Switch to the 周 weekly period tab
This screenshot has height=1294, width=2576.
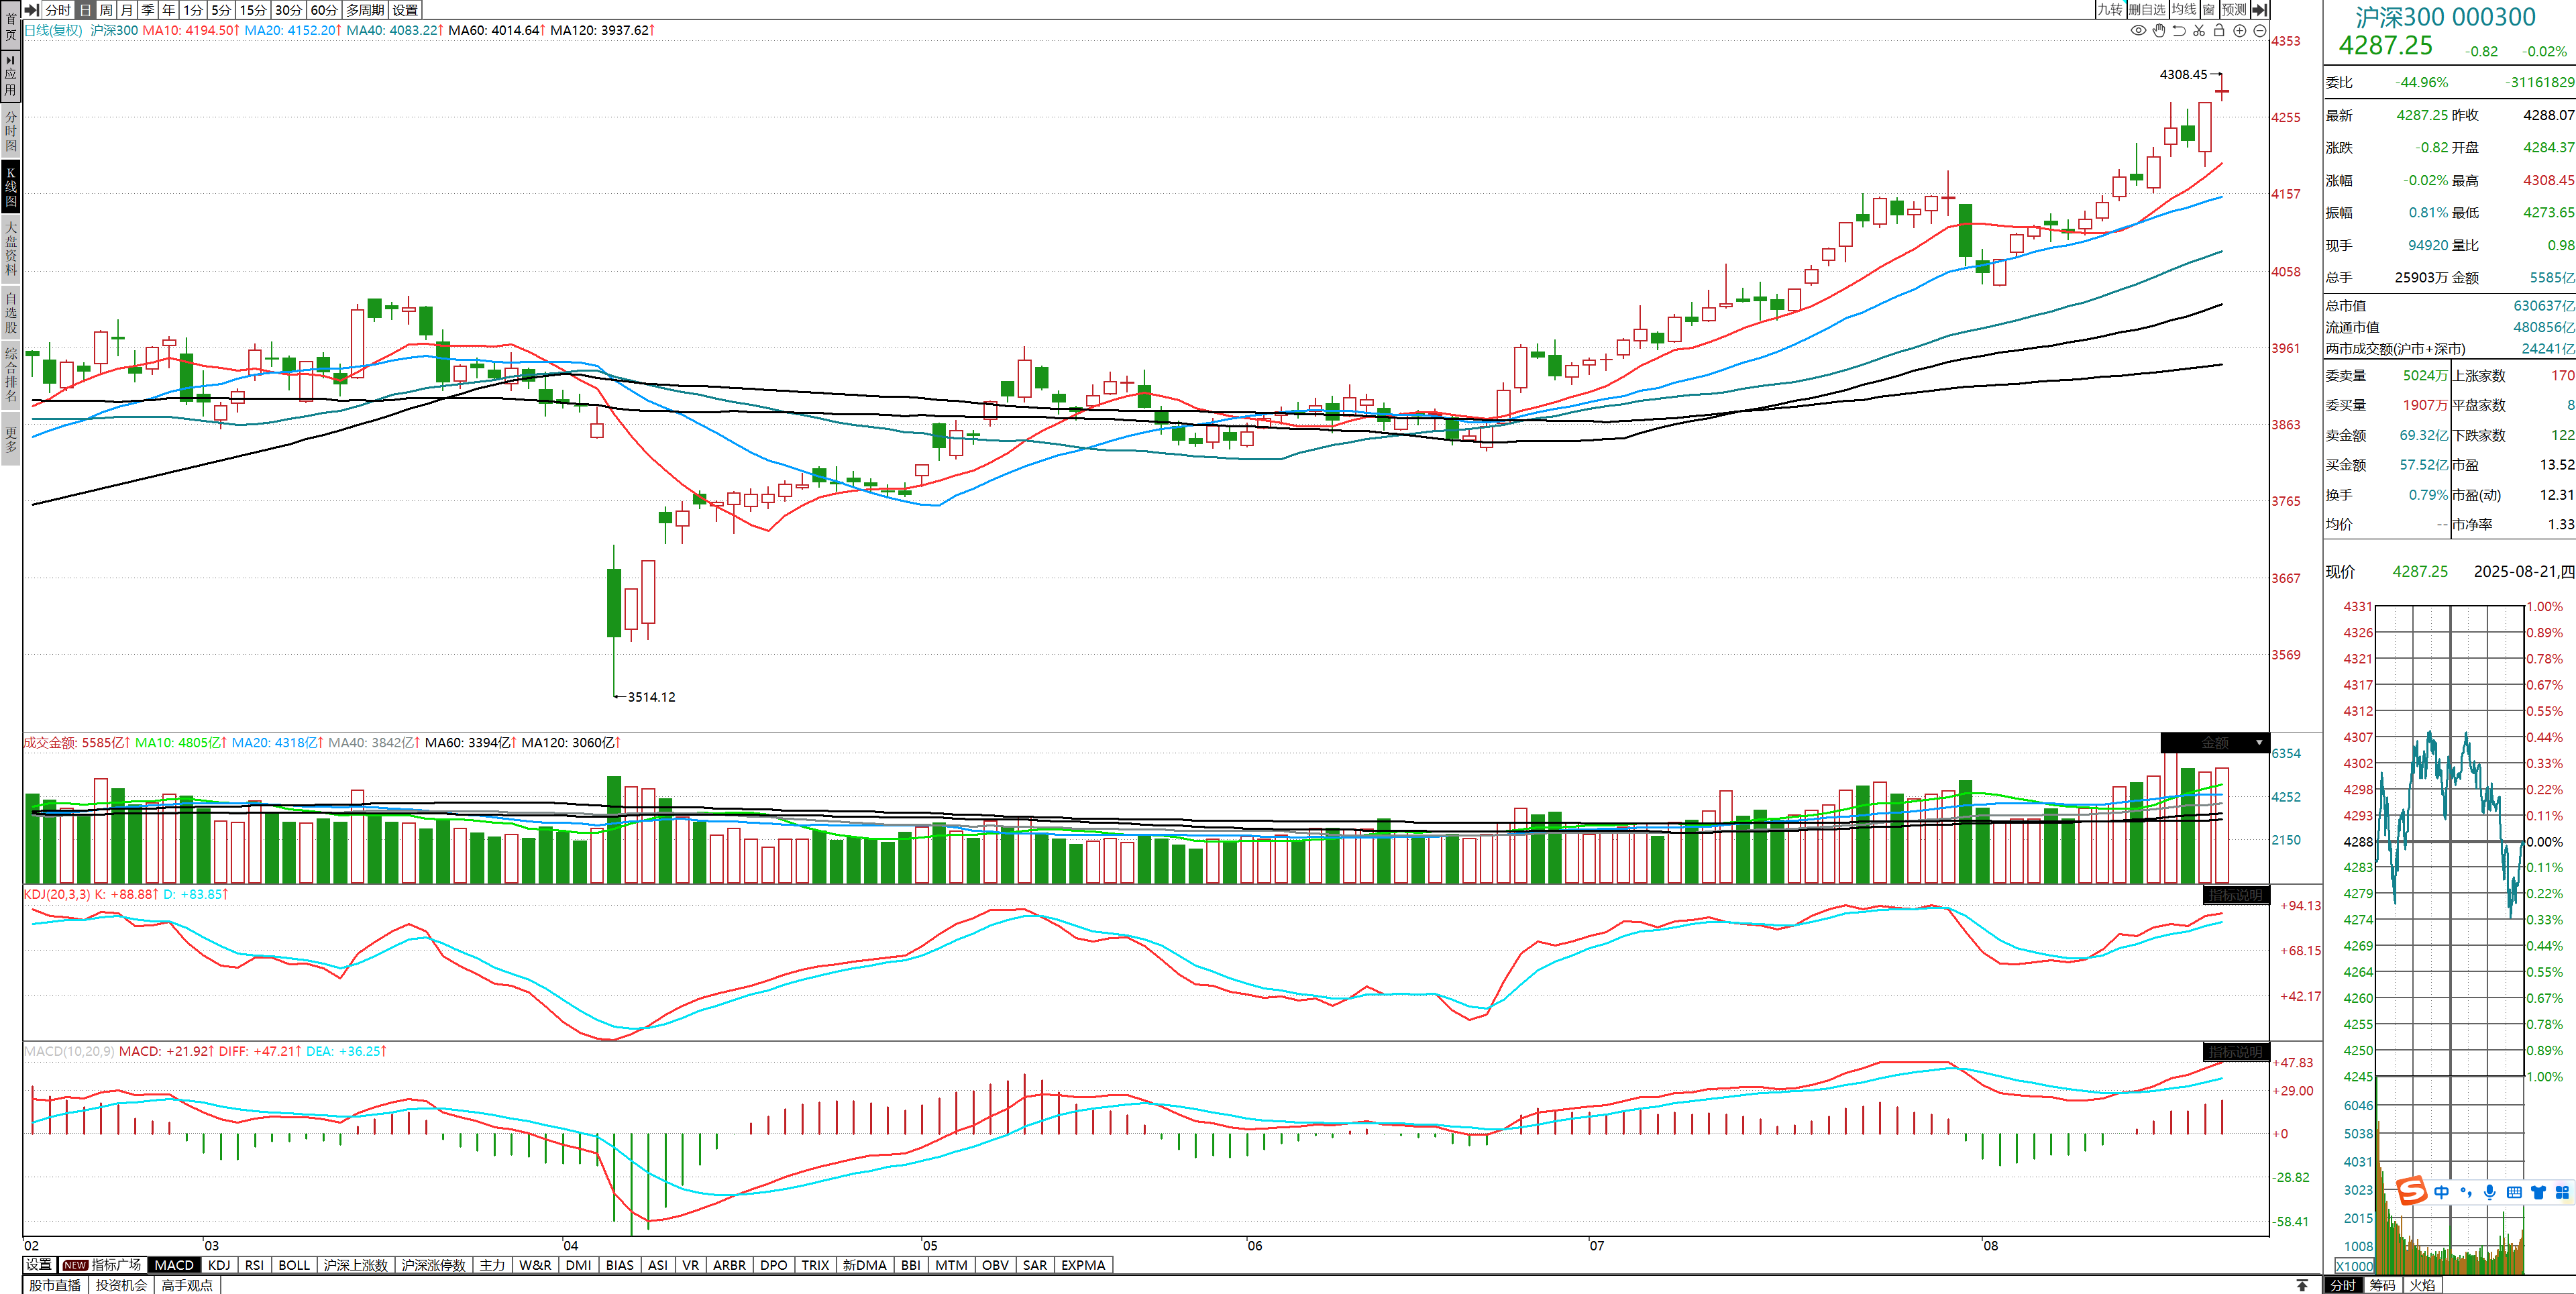[106, 9]
